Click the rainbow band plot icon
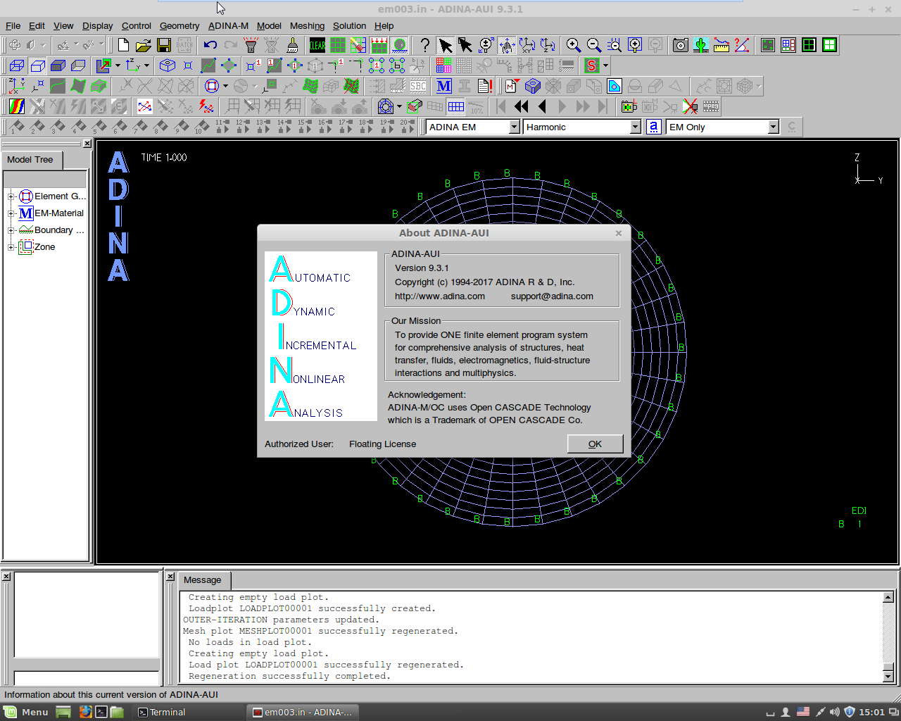901x721 pixels. click(x=17, y=106)
